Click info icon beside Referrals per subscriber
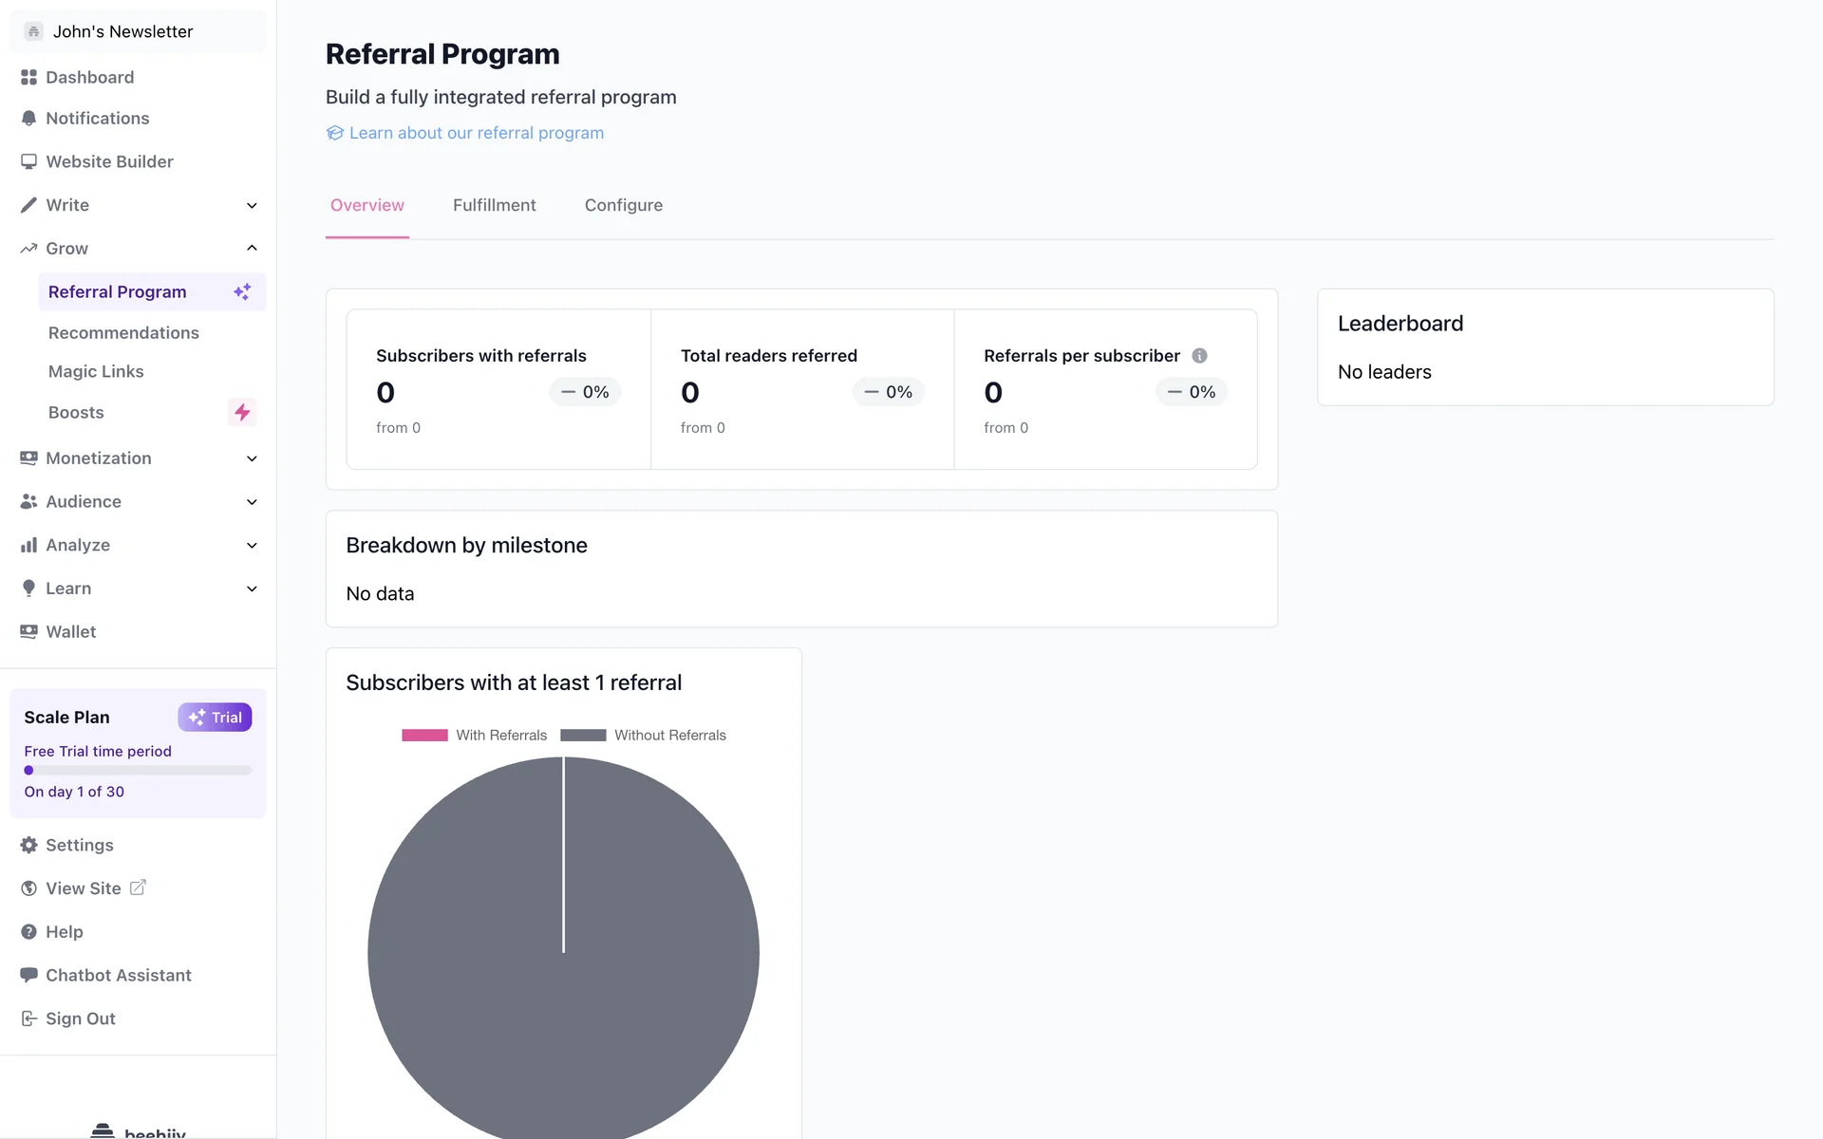This screenshot has width=1823, height=1139. pos(1199,356)
